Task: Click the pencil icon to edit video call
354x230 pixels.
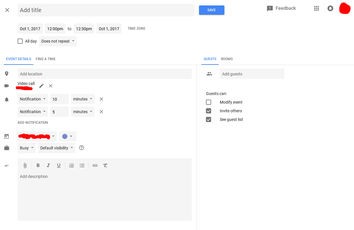Action: [x=41, y=86]
